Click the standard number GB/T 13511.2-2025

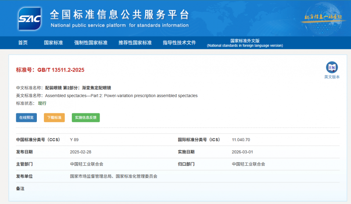(61, 70)
